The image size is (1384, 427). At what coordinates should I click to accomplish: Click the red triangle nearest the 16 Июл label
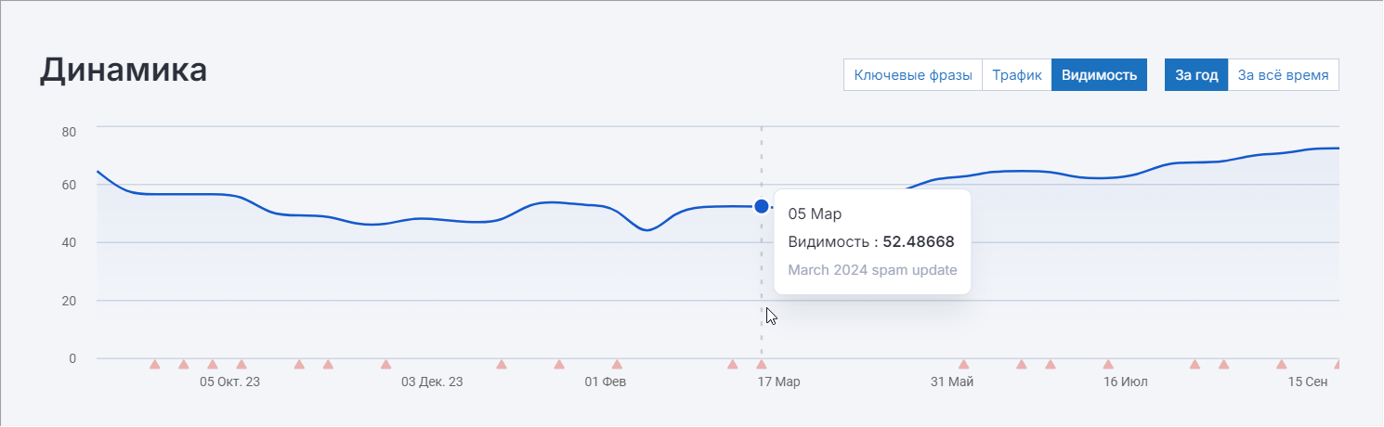[x=1108, y=365]
